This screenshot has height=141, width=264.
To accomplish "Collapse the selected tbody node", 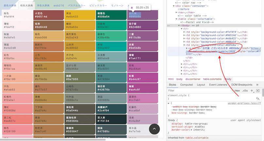I will [179, 25].
